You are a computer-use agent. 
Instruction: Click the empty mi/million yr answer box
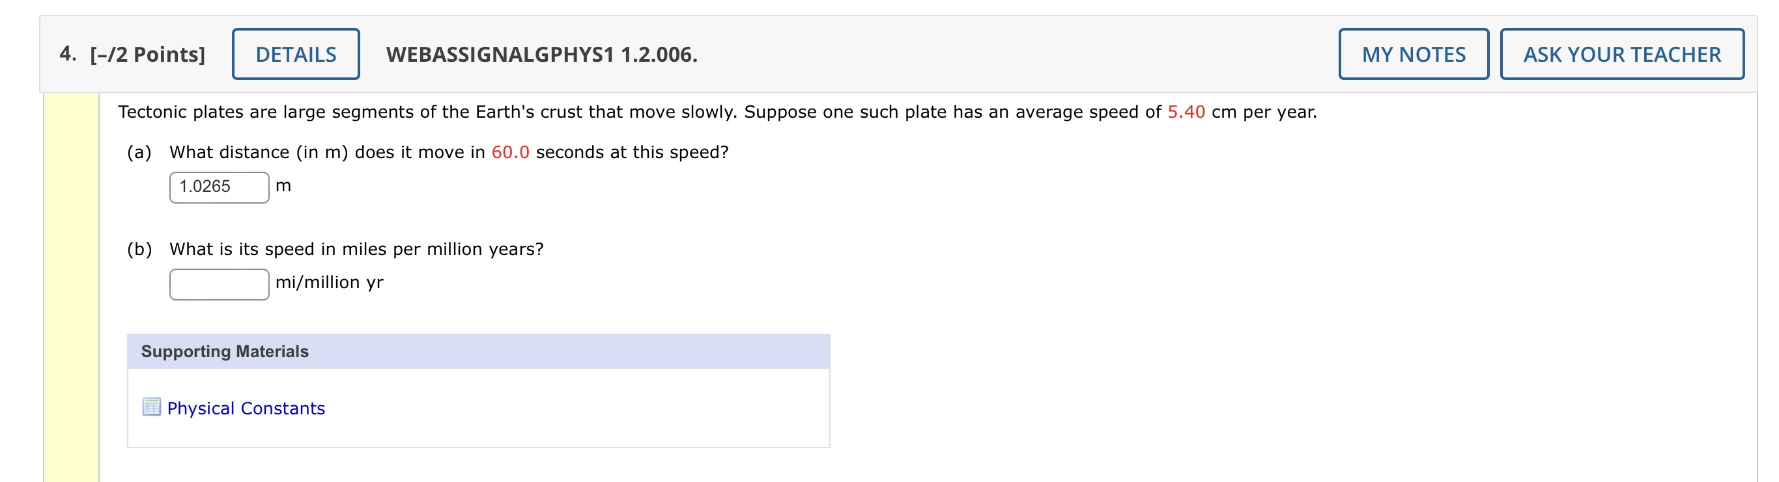pos(218,282)
